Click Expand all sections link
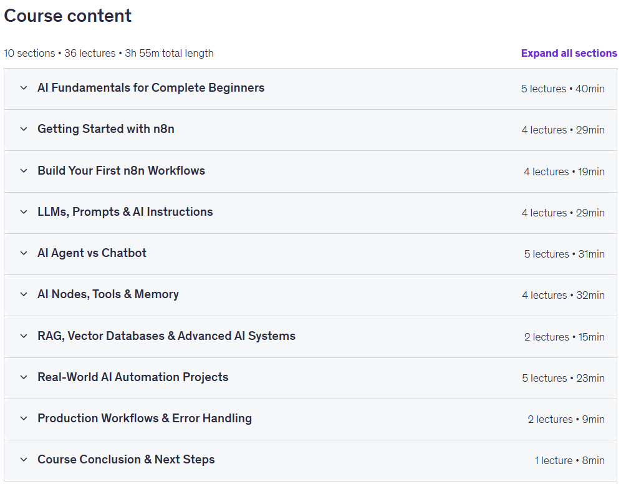 click(x=569, y=53)
